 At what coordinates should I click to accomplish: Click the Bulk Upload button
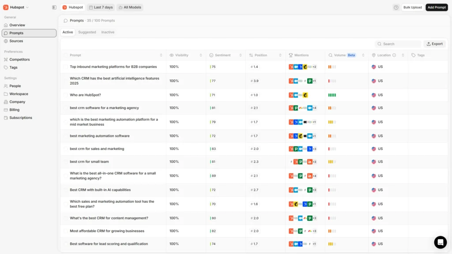coord(413,7)
